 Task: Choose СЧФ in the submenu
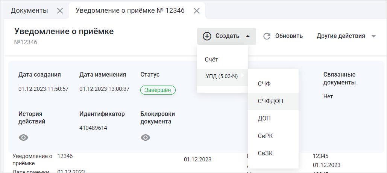click(264, 84)
